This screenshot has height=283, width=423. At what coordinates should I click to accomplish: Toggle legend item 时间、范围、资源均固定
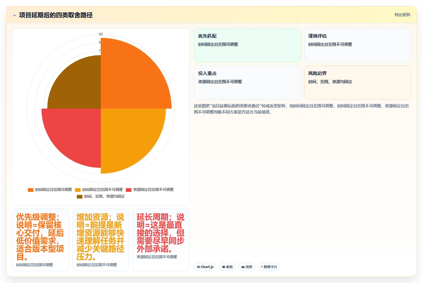point(101,196)
